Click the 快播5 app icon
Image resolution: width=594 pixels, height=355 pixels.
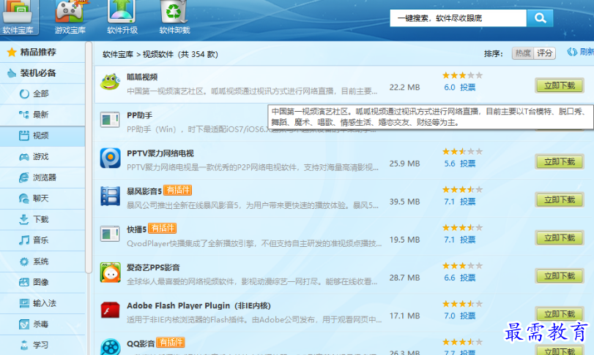point(110,234)
